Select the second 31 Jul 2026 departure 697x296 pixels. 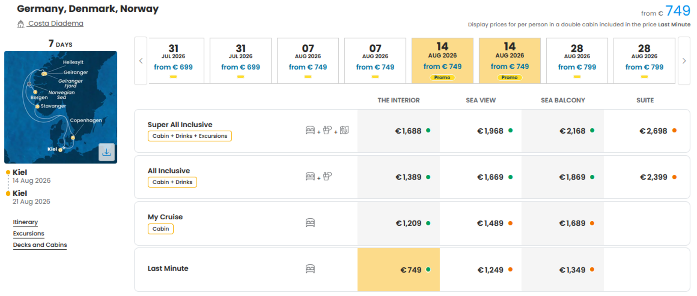pyautogui.click(x=240, y=61)
